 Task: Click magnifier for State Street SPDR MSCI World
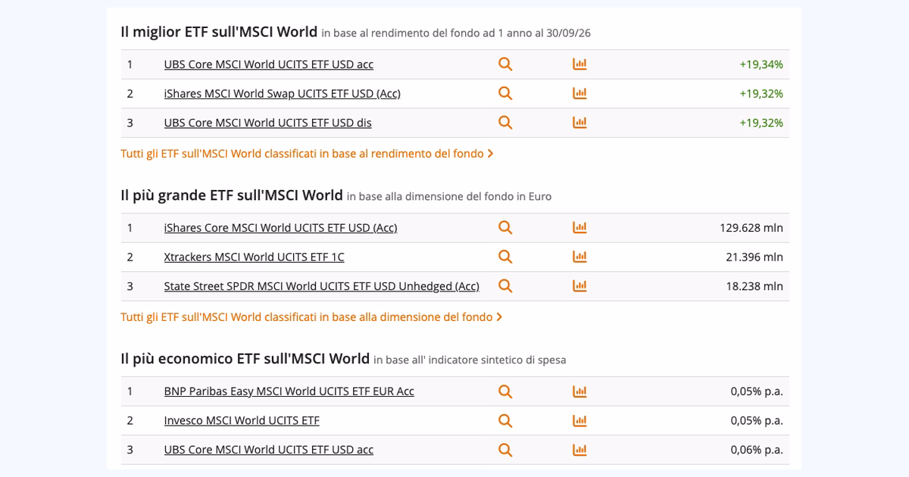505,285
